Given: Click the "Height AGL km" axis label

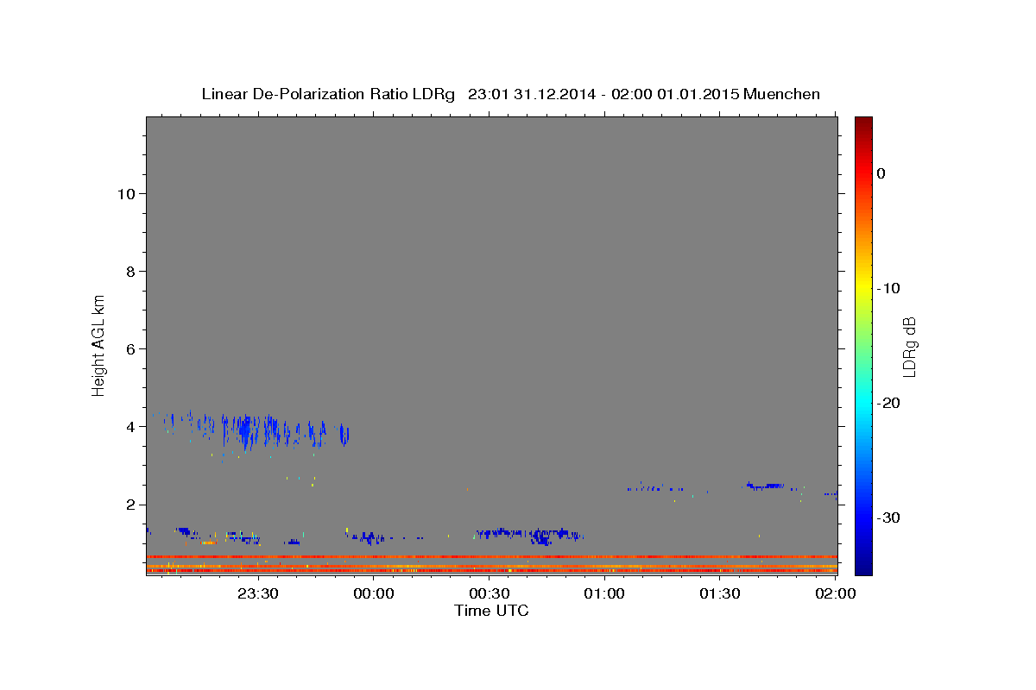Looking at the screenshot, I should (99, 345).
